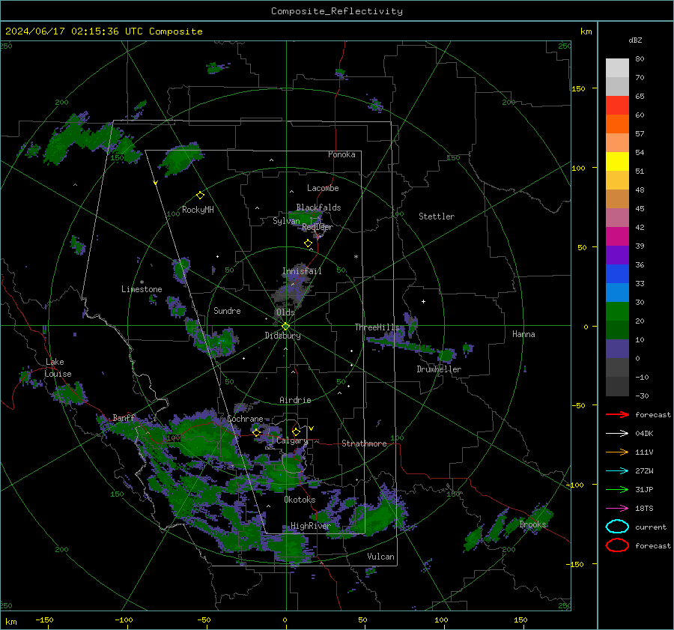Select the magenta 18TS arrow icon
This screenshot has height=630, width=674.
(617, 509)
